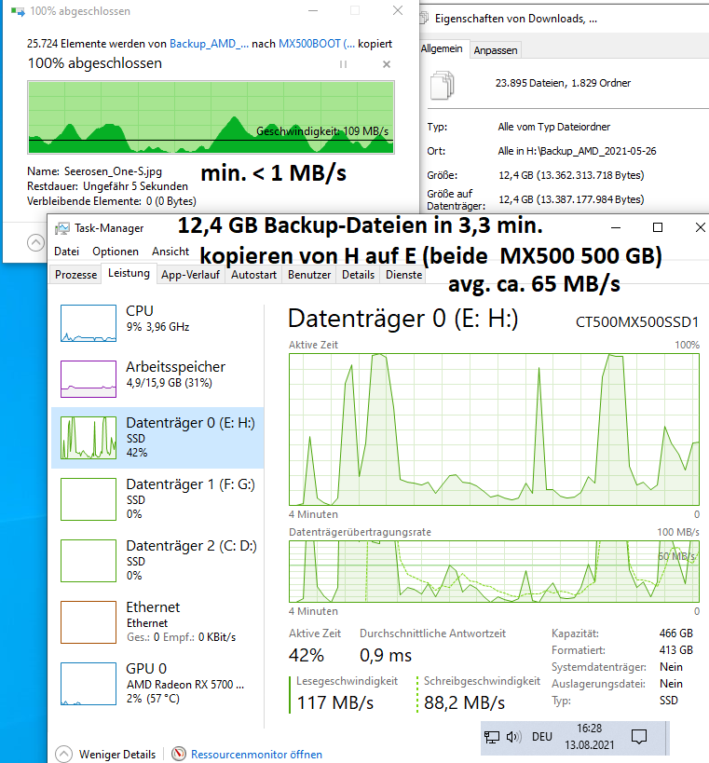The width and height of the screenshot is (709, 763).
Task: Click the copy speed graph
Action: click(x=211, y=117)
